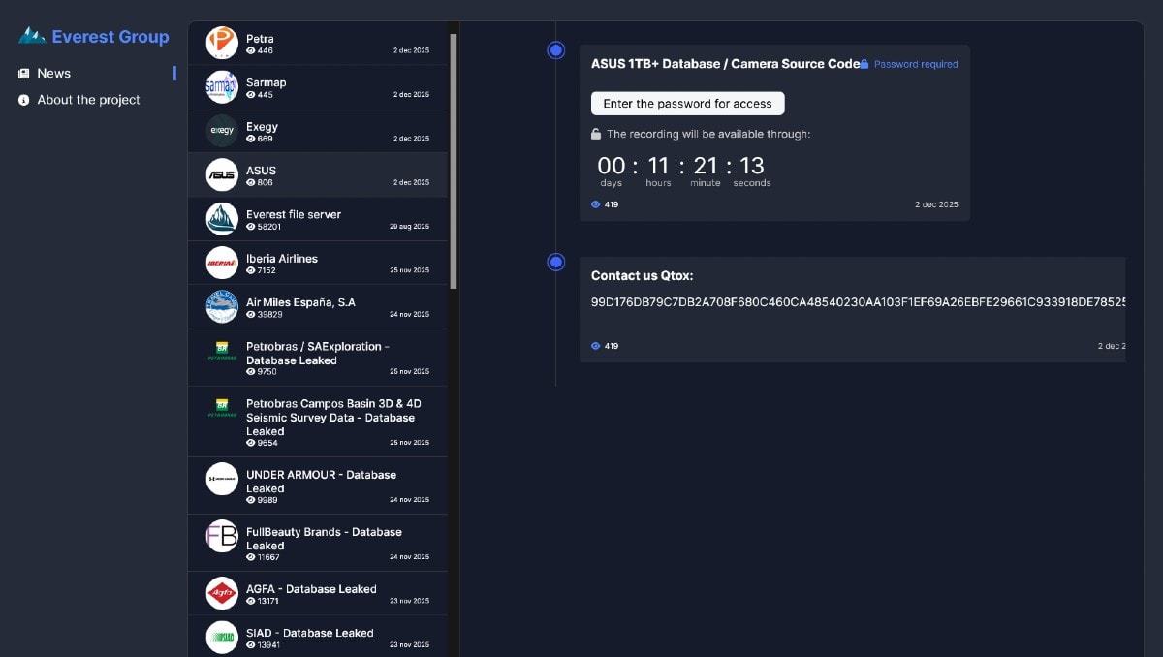
Task: Click the ASUS logo in the list
Action: (x=222, y=174)
